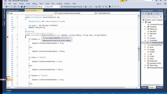Open the IIS Express browser dropdown arrow
Screen dimensions: 167x94
click(83, 7)
